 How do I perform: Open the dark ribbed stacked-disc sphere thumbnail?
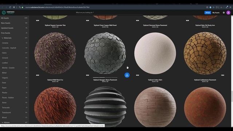pos(105,107)
